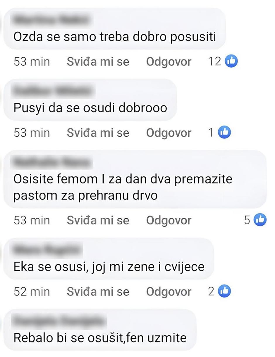
Task: Click the '52 min' comment timestamp
Action: 32,292
